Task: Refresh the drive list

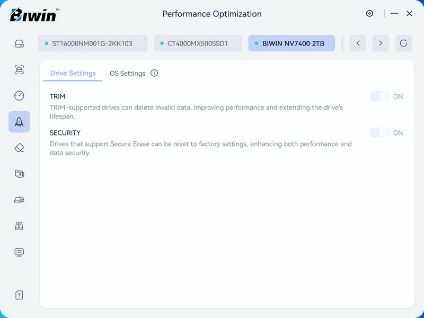Action: [x=403, y=43]
